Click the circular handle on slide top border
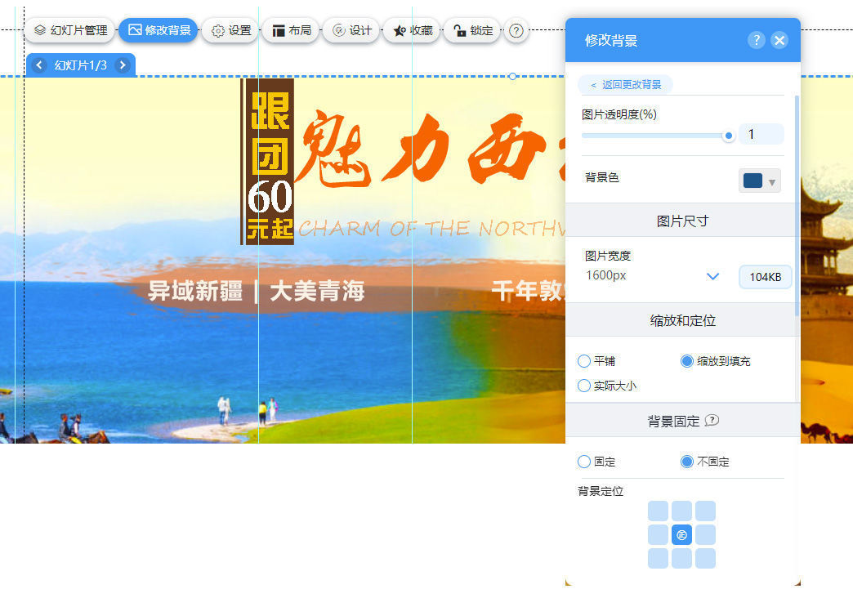This screenshot has height=607, width=853. point(512,76)
